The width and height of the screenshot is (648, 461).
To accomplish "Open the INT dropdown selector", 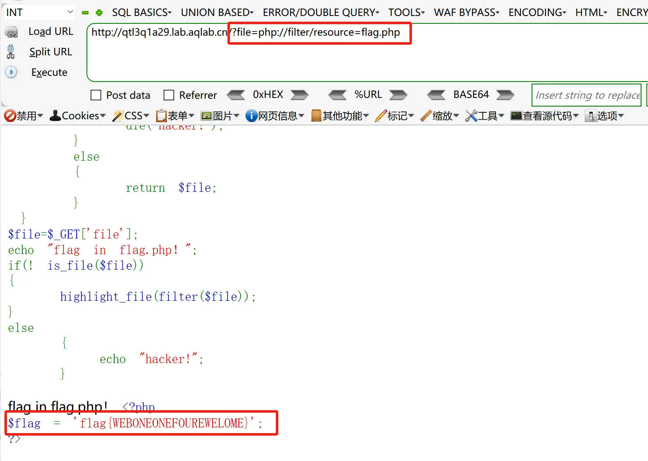I will coord(39,12).
